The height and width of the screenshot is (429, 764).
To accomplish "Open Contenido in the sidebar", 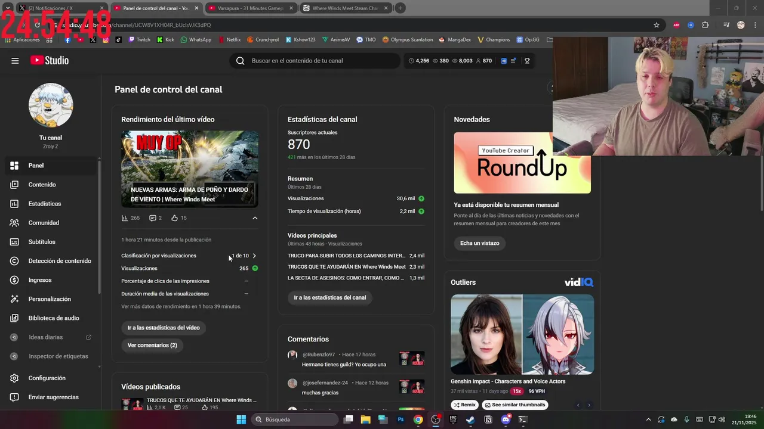I will [51, 185].
